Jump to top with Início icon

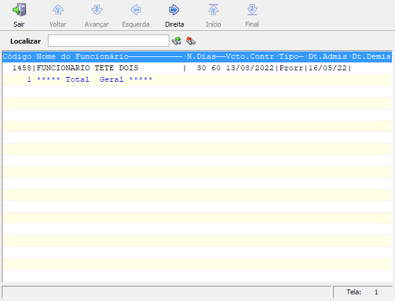point(213,10)
